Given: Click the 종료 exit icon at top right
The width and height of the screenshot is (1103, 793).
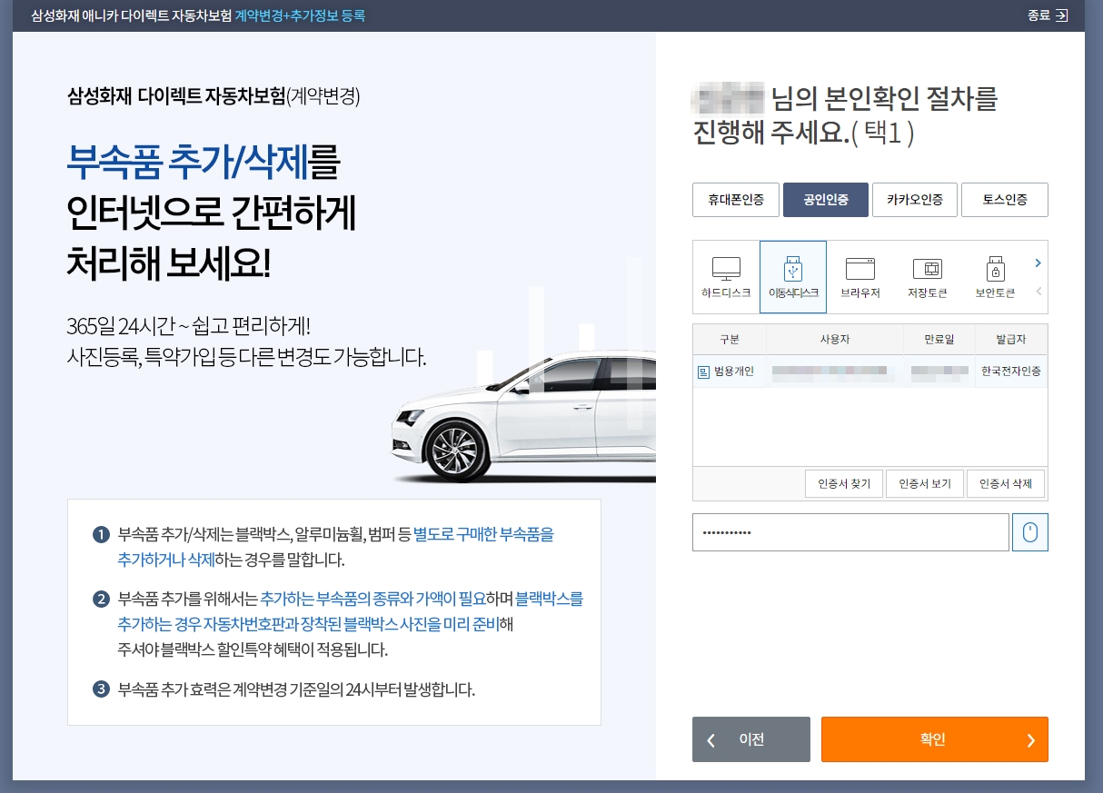Looking at the screenshot, I should click(1048, 15).
